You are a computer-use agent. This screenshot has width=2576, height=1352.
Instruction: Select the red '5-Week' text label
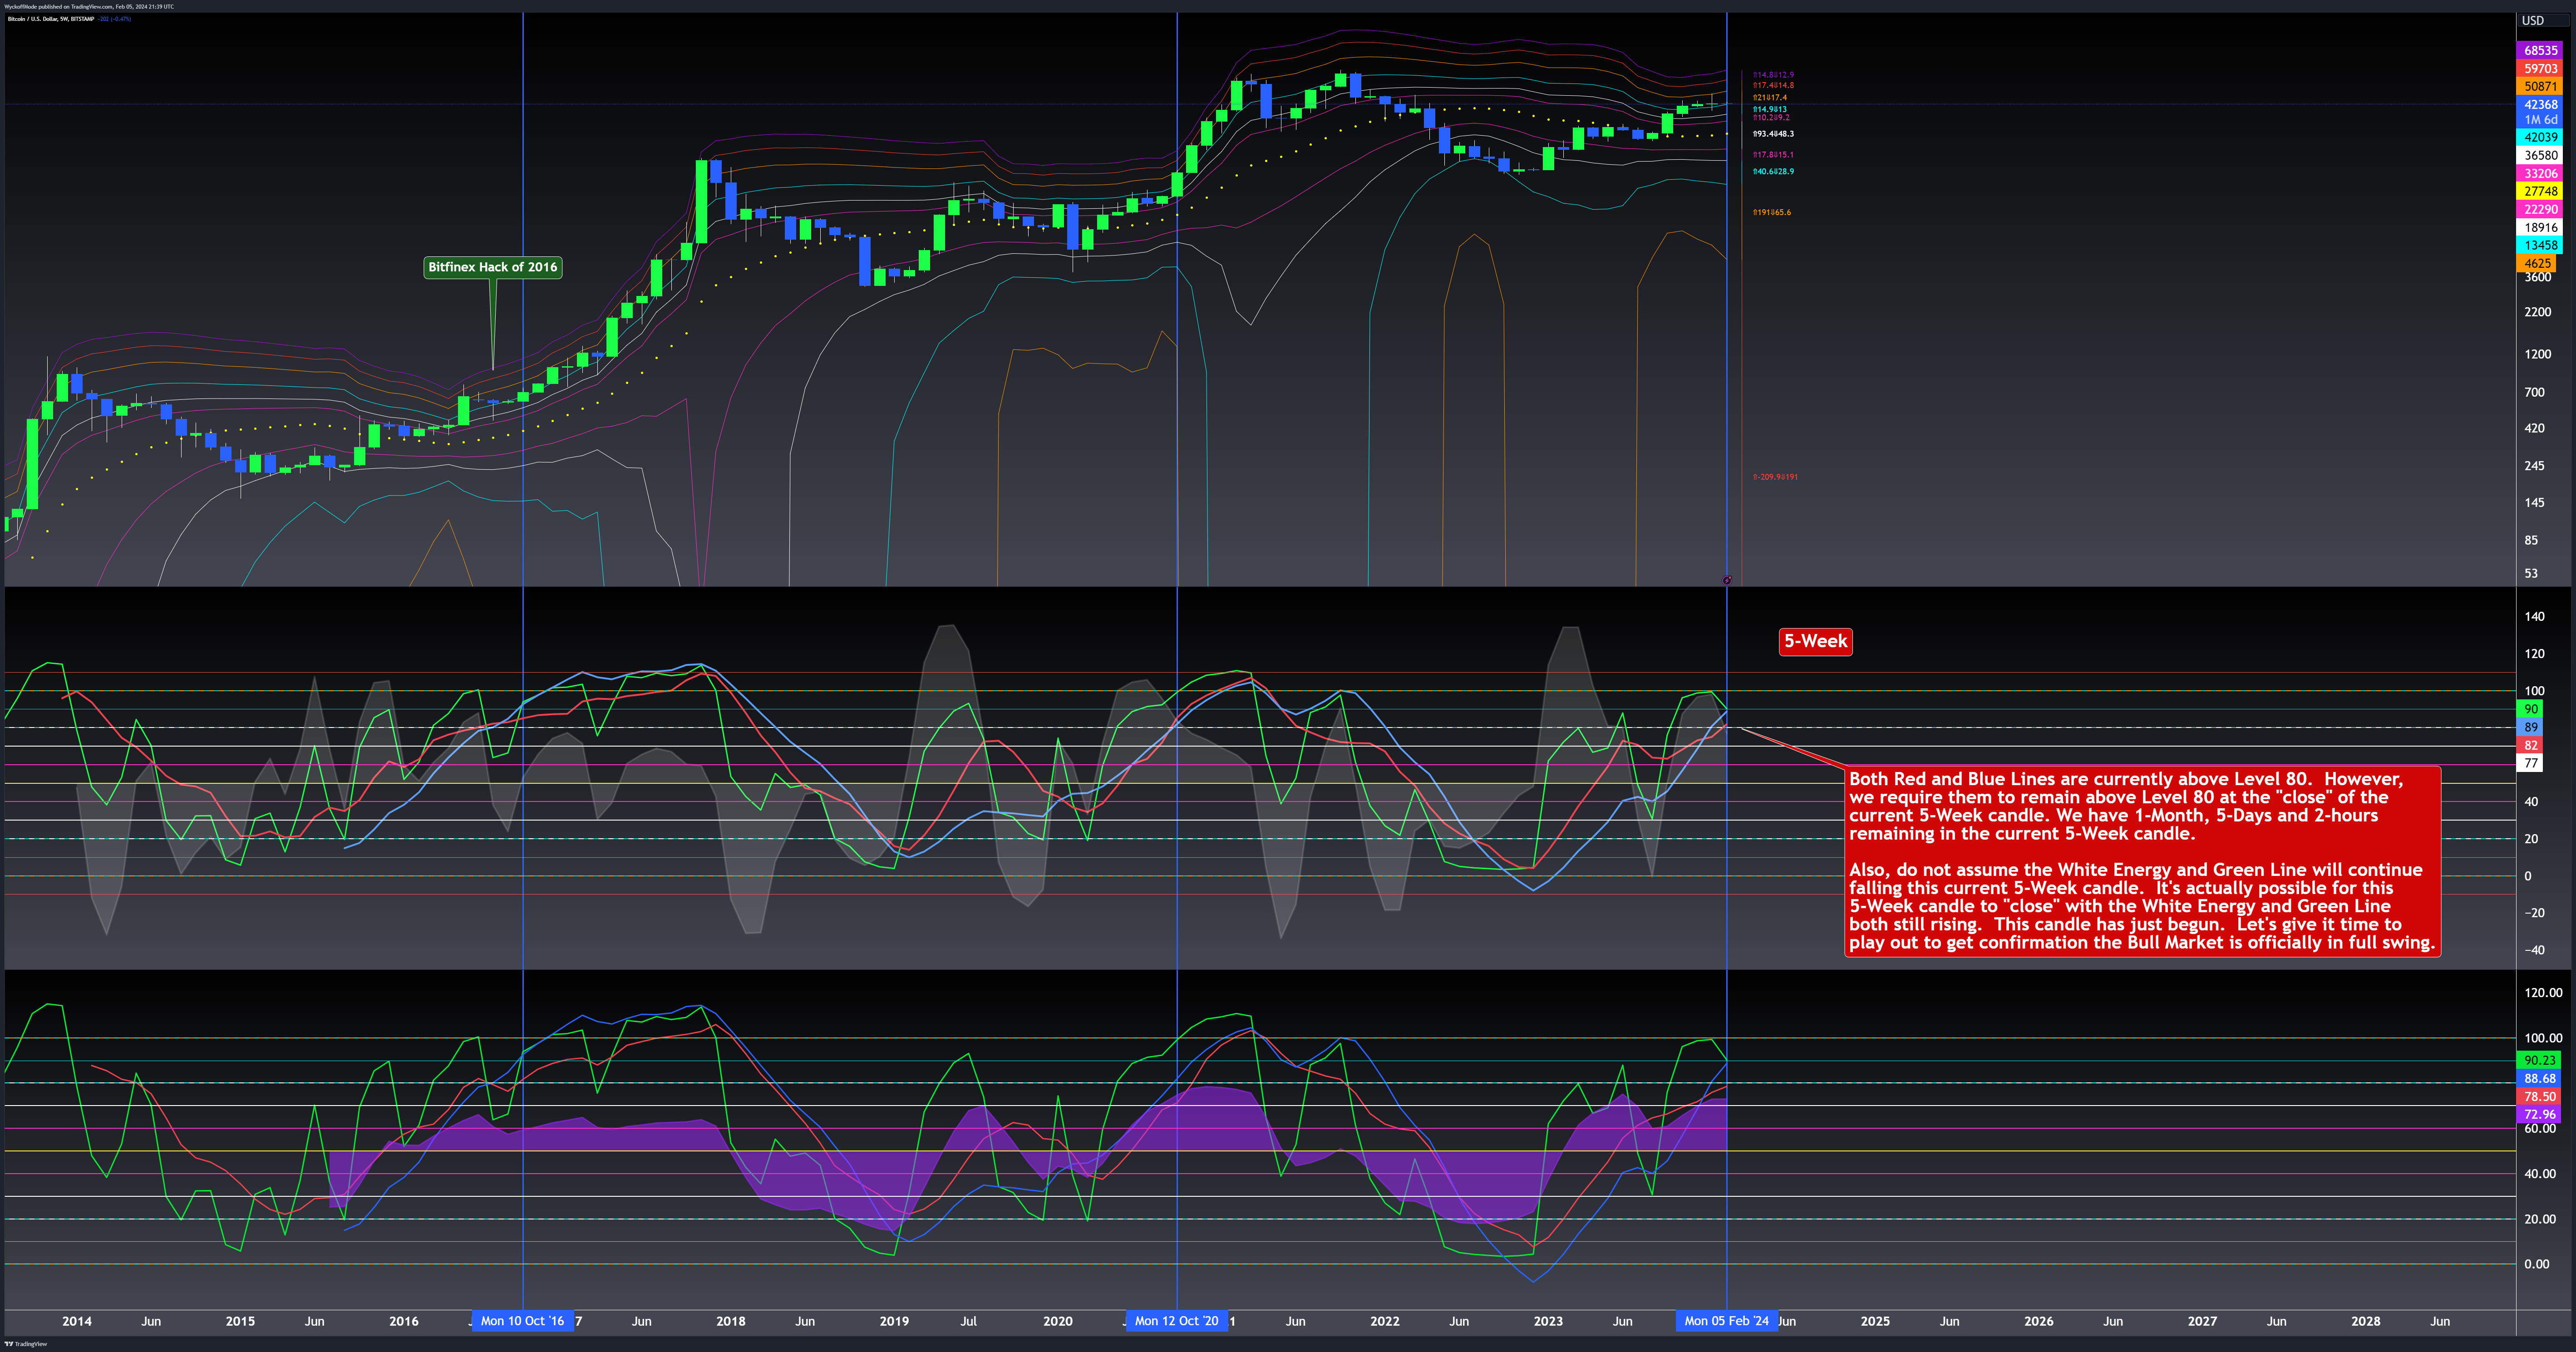click(x=1816, y=642)
